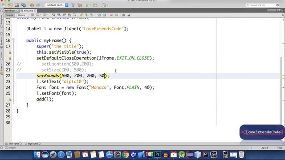Go to Previous Bookmark icon
This screenshot has width=285, height=160.
coord(81,15)
